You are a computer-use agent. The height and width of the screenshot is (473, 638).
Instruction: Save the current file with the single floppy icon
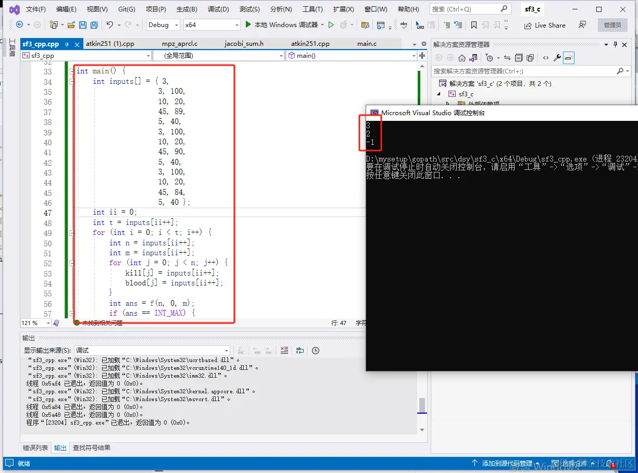coord(83,24)
